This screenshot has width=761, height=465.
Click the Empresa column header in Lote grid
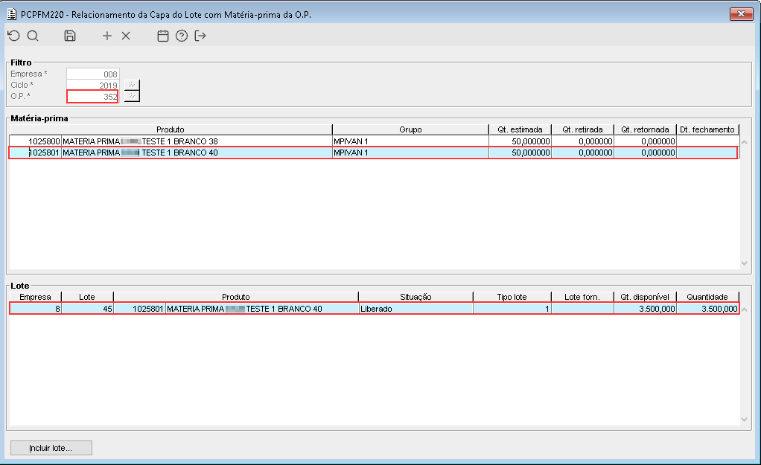[36, 297]
